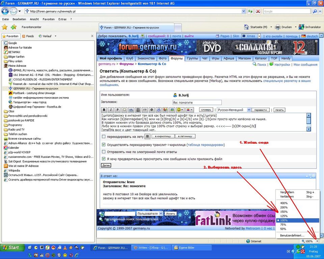Stop page loading with the red X icon
This screenshot has height=259, width=324.
click(x=258, y=11)
